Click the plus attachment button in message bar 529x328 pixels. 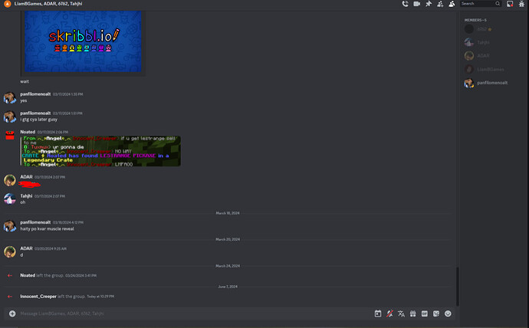pos(12,313)
